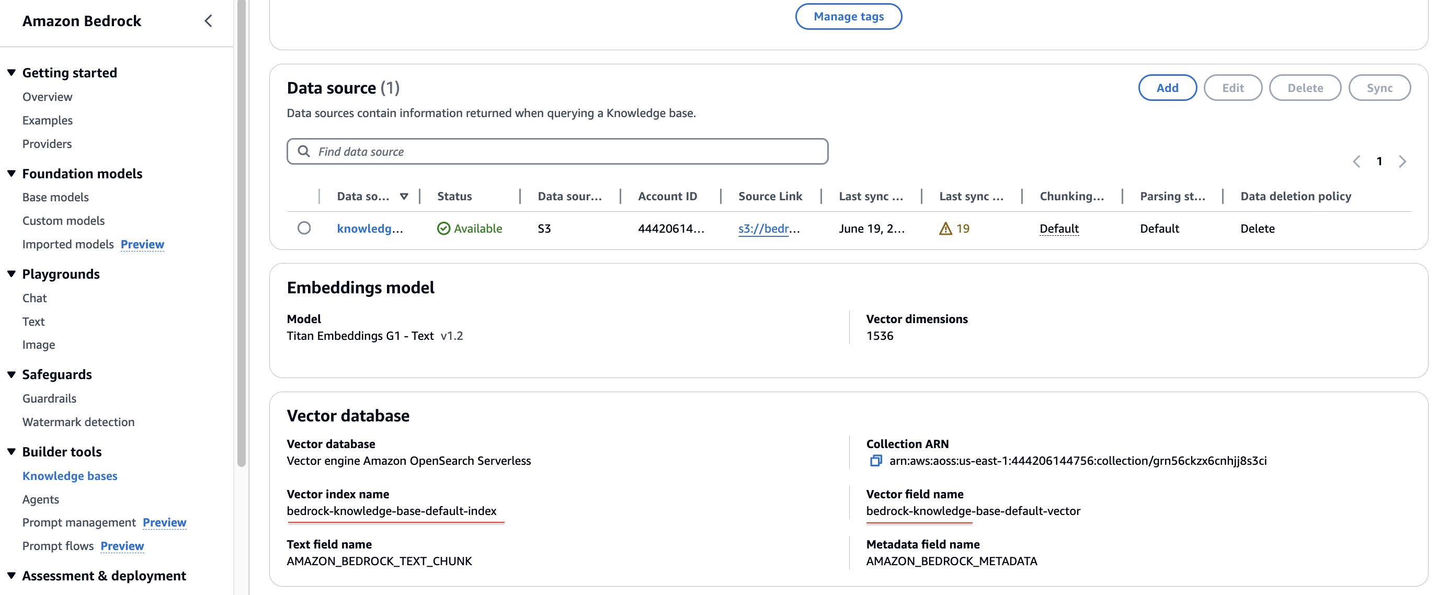
Task: Open Watermark detection page
Action: click(78, 422)
